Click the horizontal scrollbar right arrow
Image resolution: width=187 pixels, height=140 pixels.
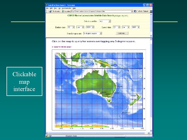[149, 133]
